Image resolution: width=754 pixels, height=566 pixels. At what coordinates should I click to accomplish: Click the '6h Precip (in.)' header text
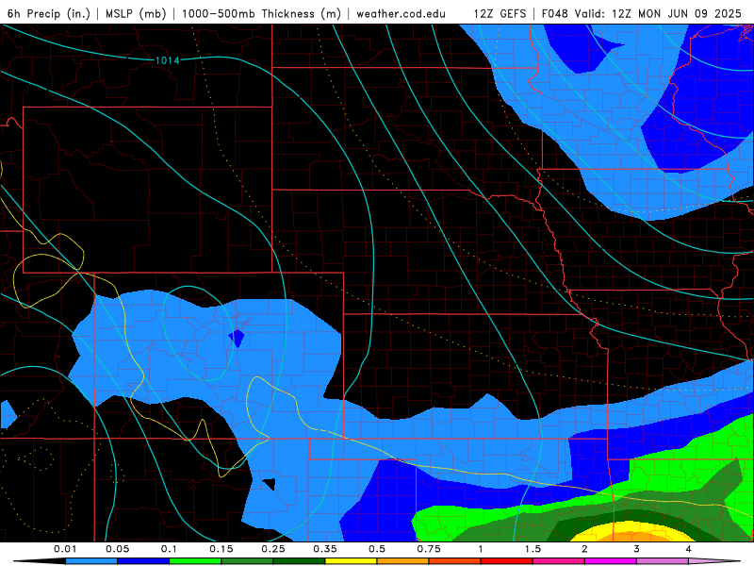point(49,13)
